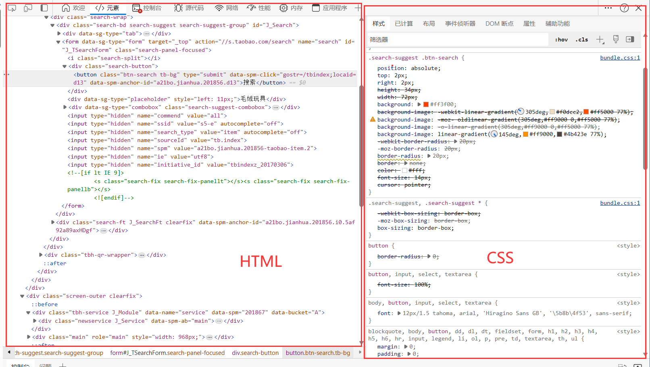
Task: Toggle the .cls class editor
Action: (581, 39)
